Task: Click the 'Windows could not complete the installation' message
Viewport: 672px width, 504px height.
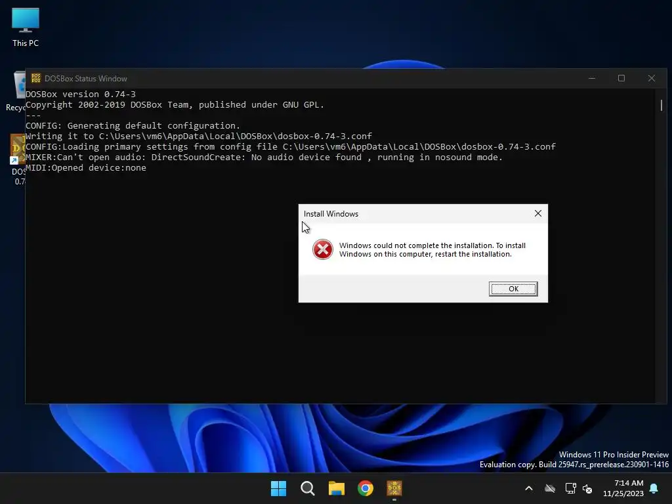Action: pos(432,250)
